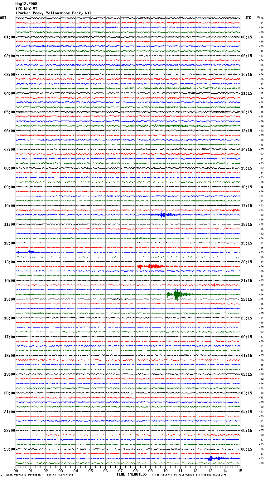Click the 21:15 UTC time label
The height and width of the screenshot is (479, 265).
coord(247,281)
